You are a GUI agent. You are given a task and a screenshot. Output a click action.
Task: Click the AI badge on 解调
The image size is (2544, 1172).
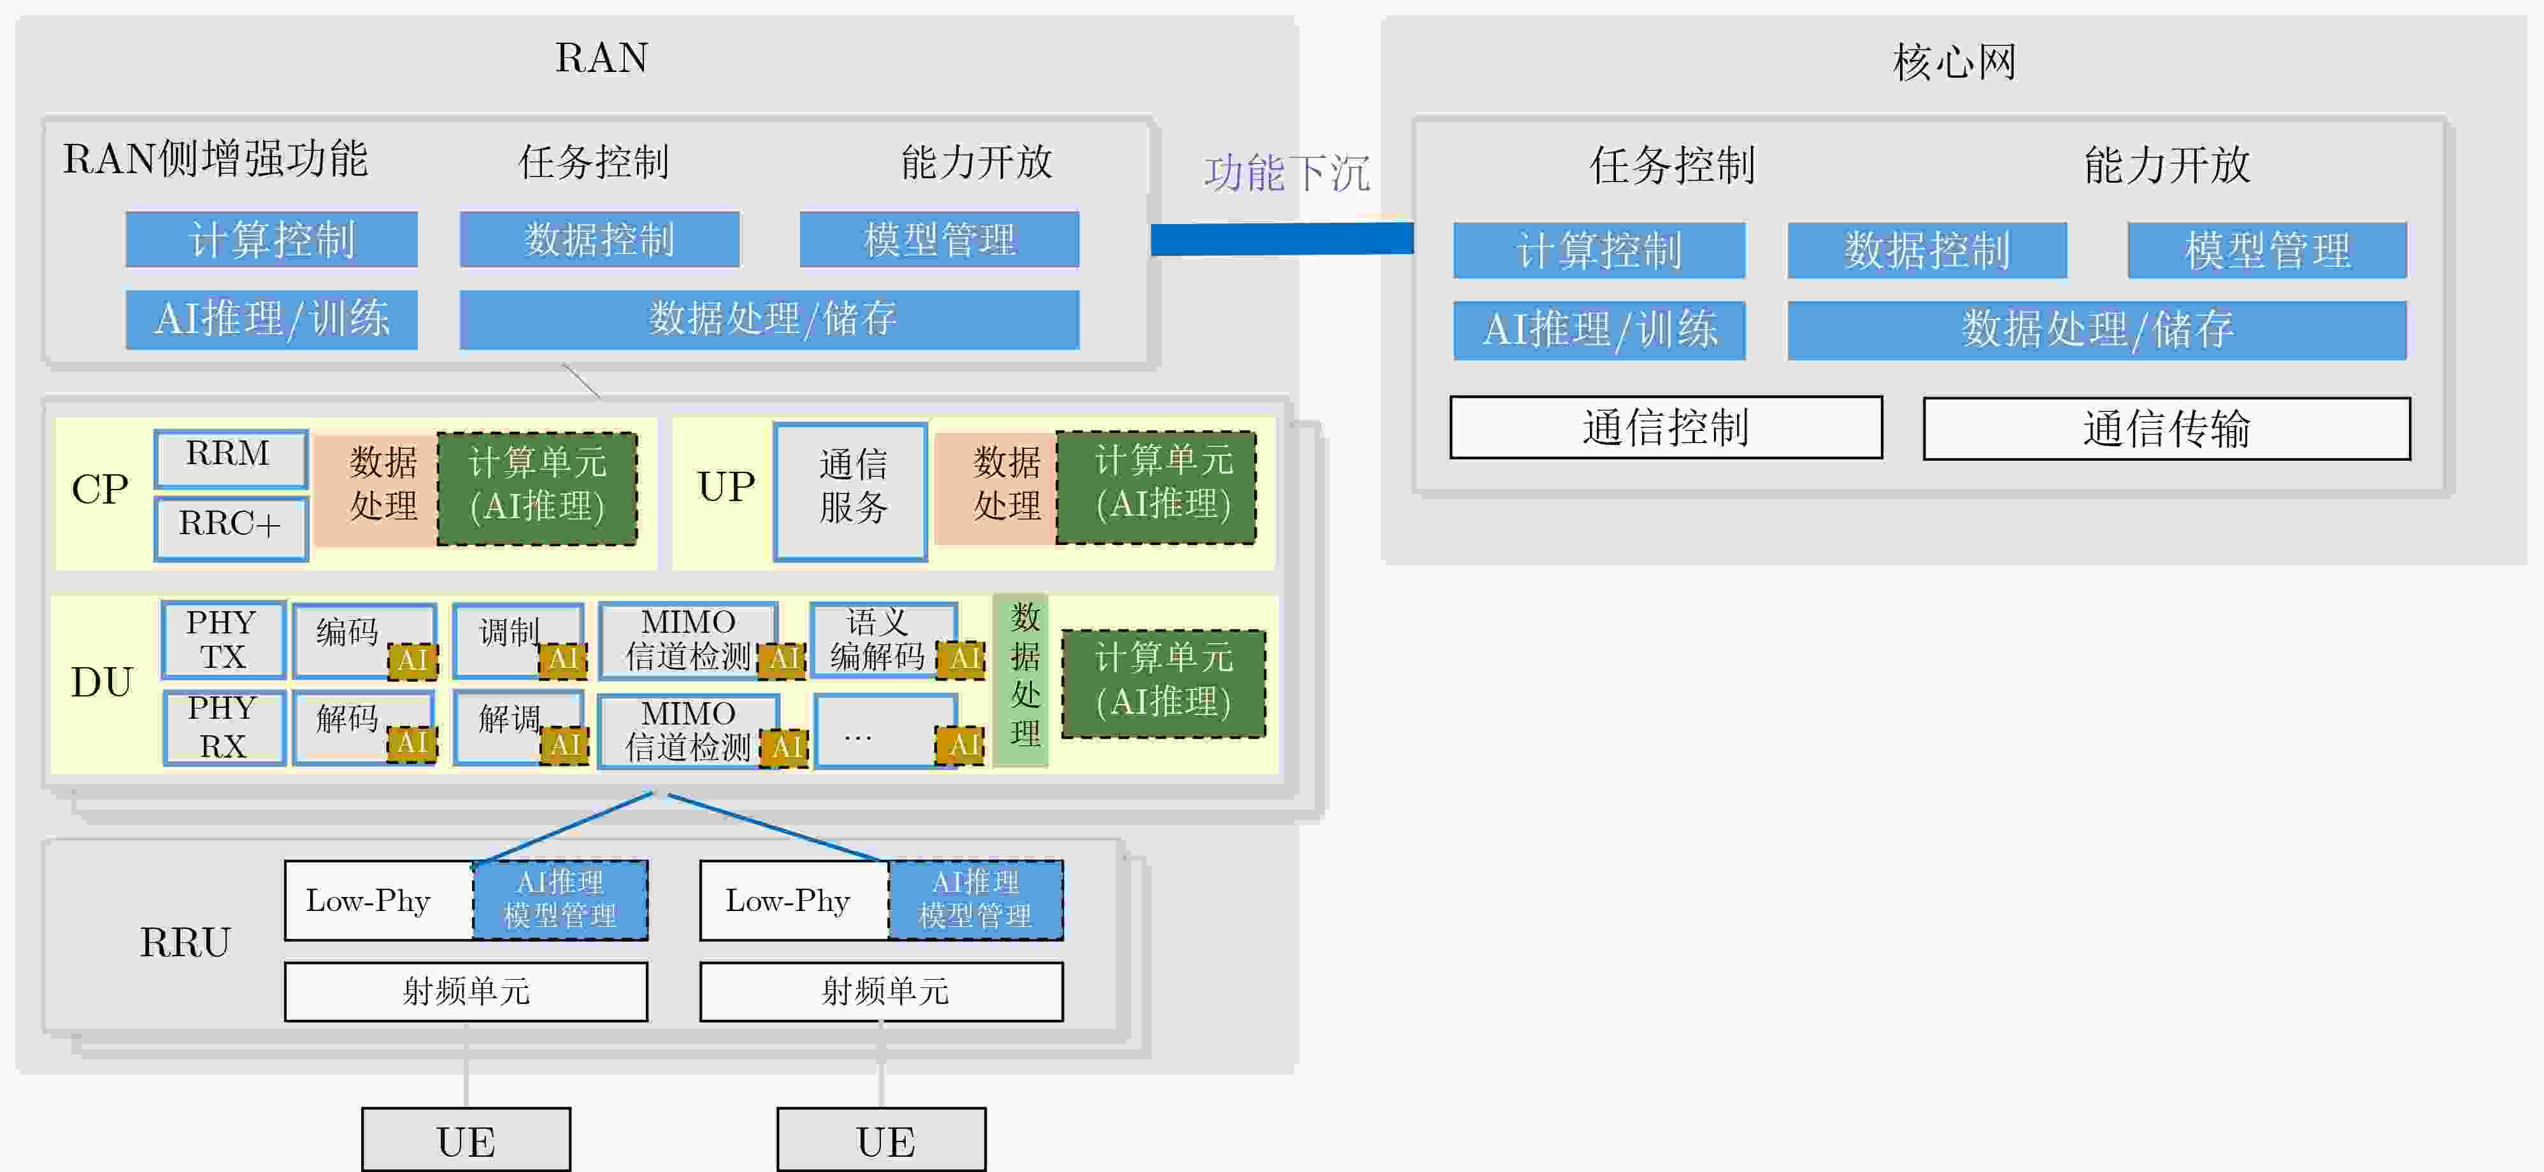[566, 745]
